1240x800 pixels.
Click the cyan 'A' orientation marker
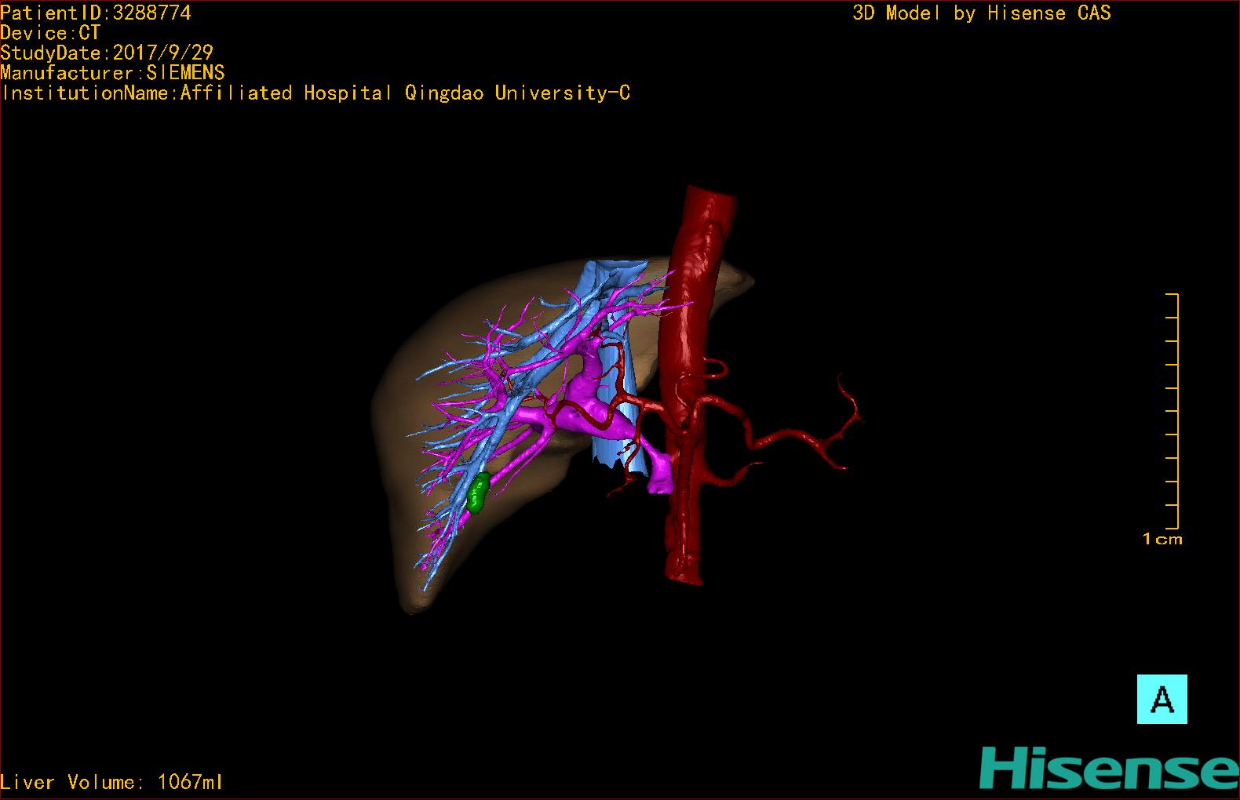(1162, 699)
